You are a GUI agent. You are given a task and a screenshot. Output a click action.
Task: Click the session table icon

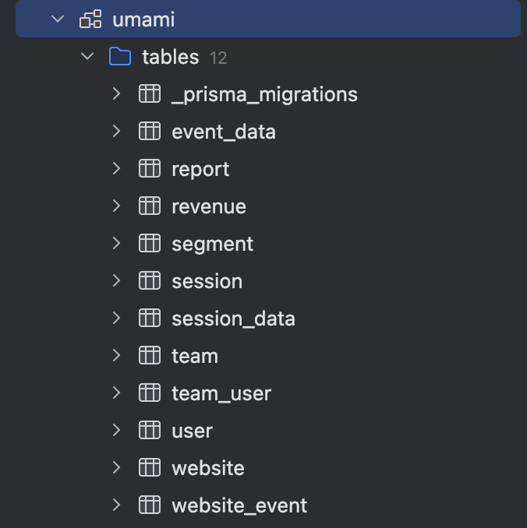tap(149, 281)
